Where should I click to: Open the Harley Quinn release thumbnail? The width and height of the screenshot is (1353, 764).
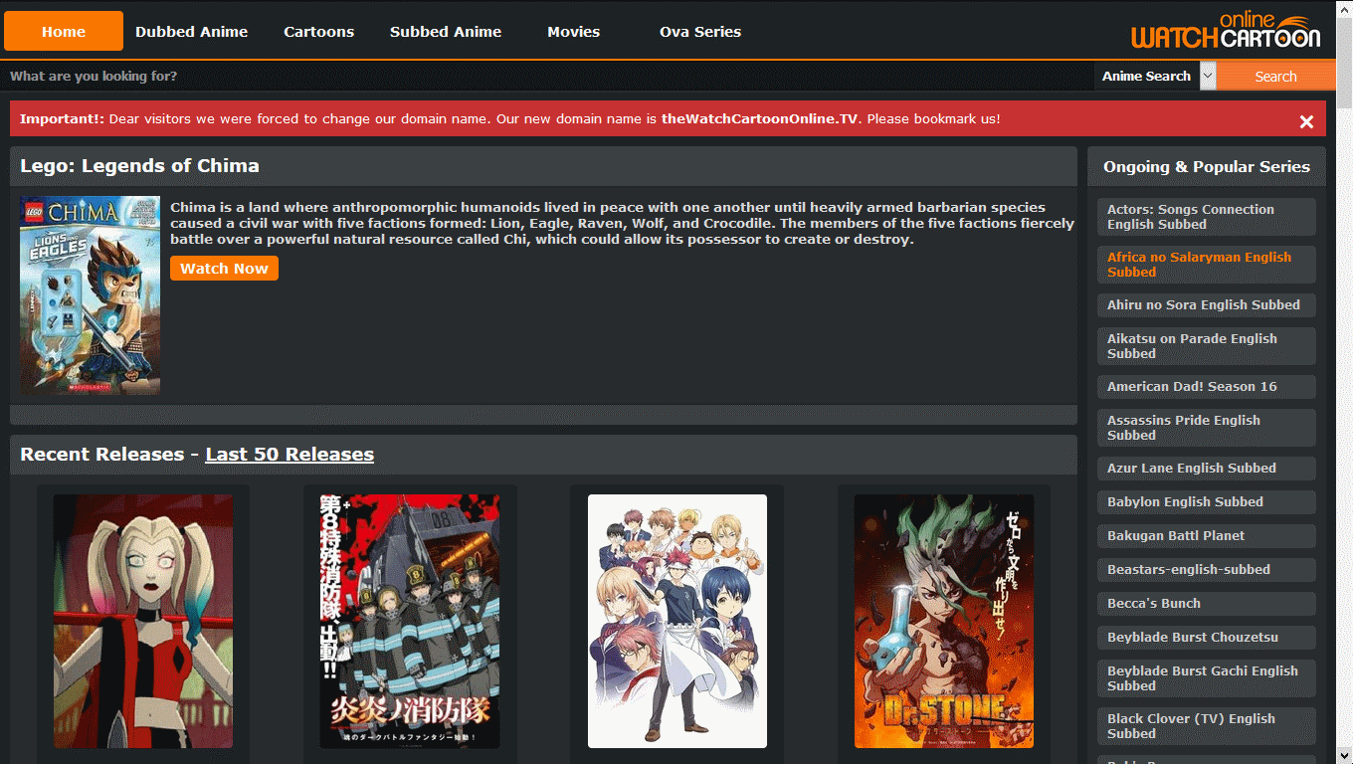[x=143, y=621]
